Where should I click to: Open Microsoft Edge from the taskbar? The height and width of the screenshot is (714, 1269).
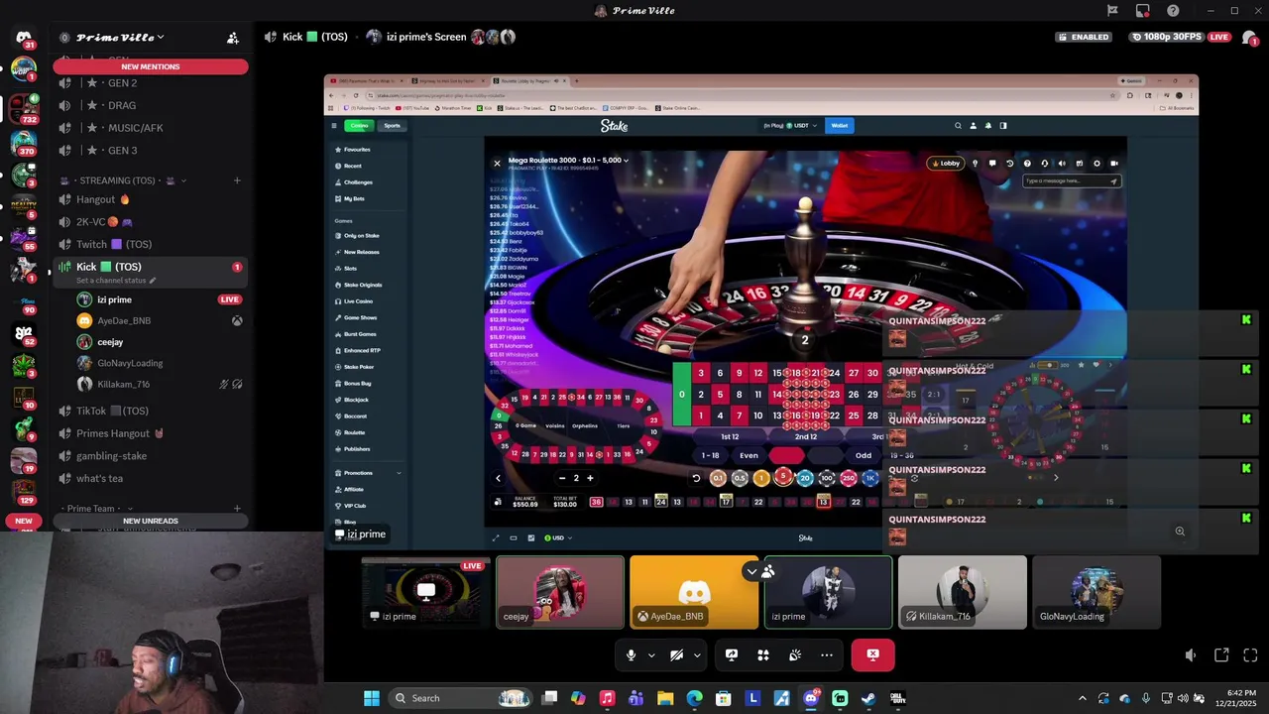point(695,698)
